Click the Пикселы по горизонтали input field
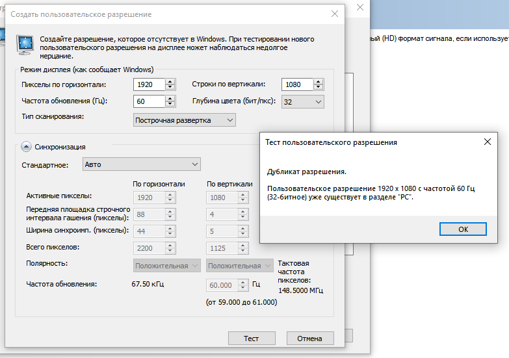This screenshot has height=358, width=509. point(149,84)
